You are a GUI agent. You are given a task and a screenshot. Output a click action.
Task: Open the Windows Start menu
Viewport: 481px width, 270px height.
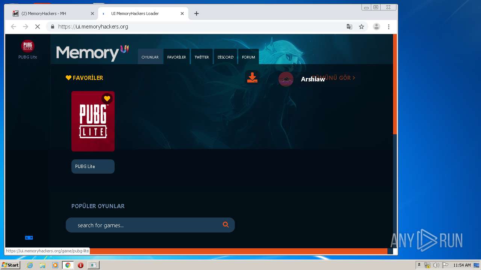click(x=11, y=265)
